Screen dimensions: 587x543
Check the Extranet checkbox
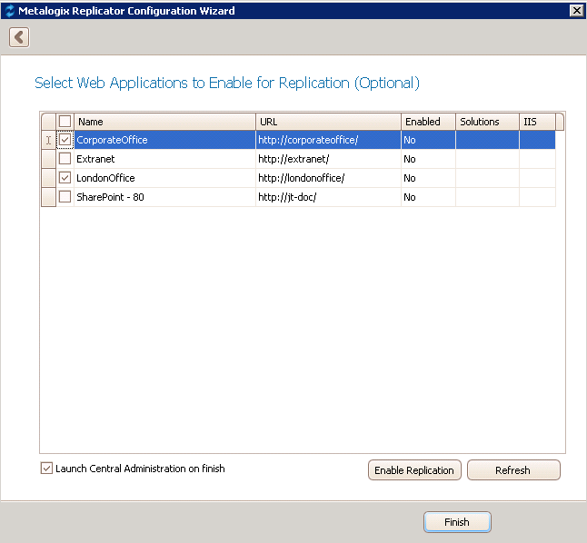point(65,159)
